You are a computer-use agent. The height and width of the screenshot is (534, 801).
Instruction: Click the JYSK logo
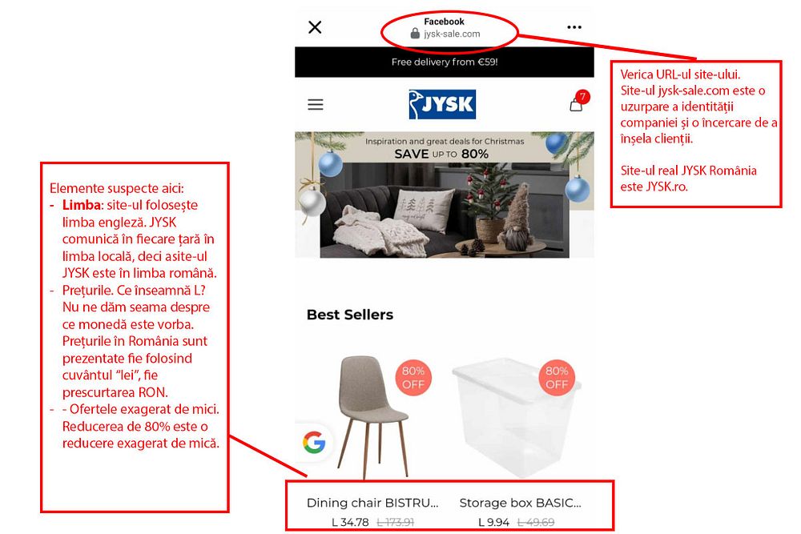442,104
